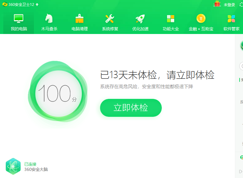Open 软件管家 colorful petals icon
243x178 pixels.
(x=231, y=19)
